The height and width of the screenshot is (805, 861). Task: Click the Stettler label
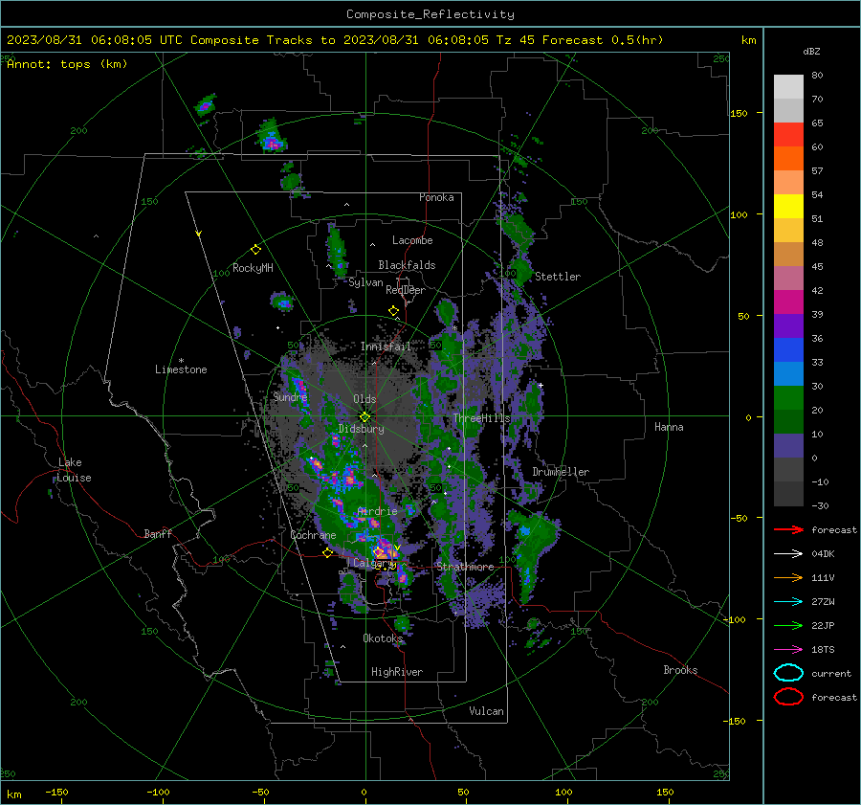[558, 277]
